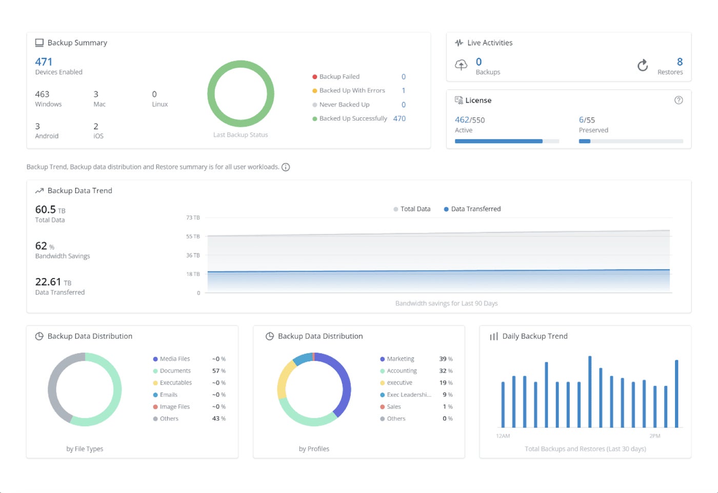
Task: Open the info icon beside workloads note
Action: [286, 167]
